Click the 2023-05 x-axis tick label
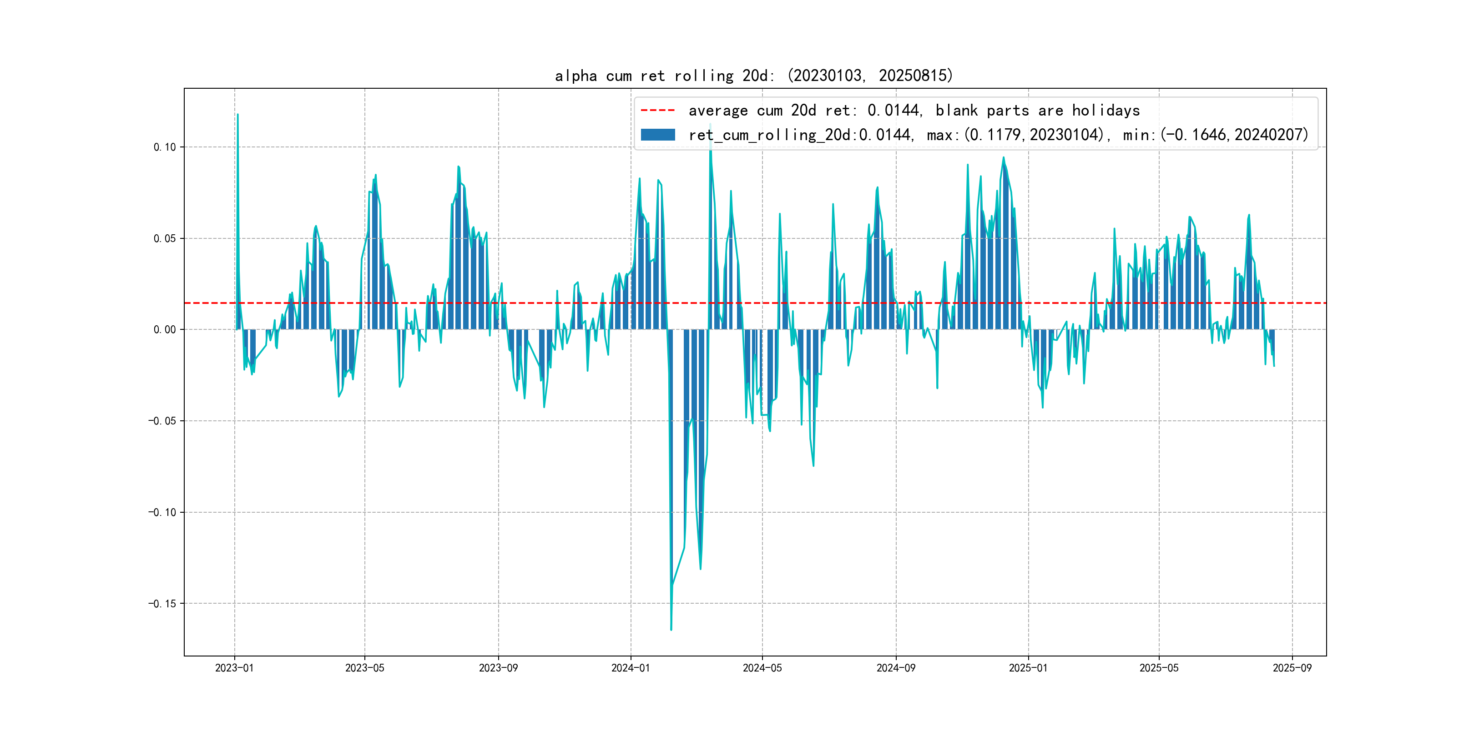The width and height of the screenshot is (1474, 737). click(364, 668)
